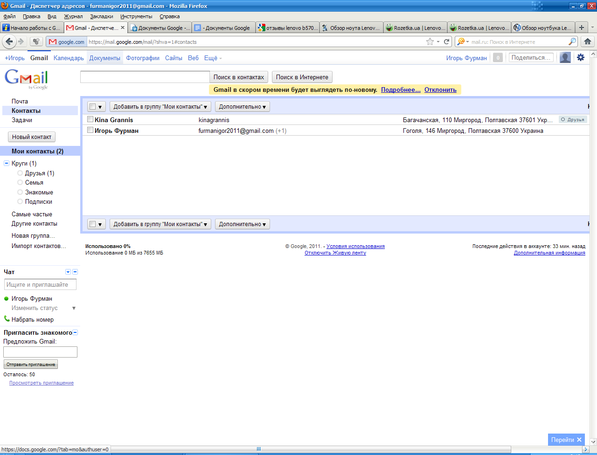Screen dimensions: 597x455
Task: Collapse the Пригласить знакомого section
Action: (x=75, y=332)
